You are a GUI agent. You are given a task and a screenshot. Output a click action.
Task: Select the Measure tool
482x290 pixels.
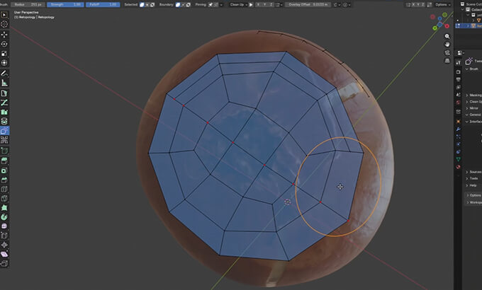[x=5, y=83]
